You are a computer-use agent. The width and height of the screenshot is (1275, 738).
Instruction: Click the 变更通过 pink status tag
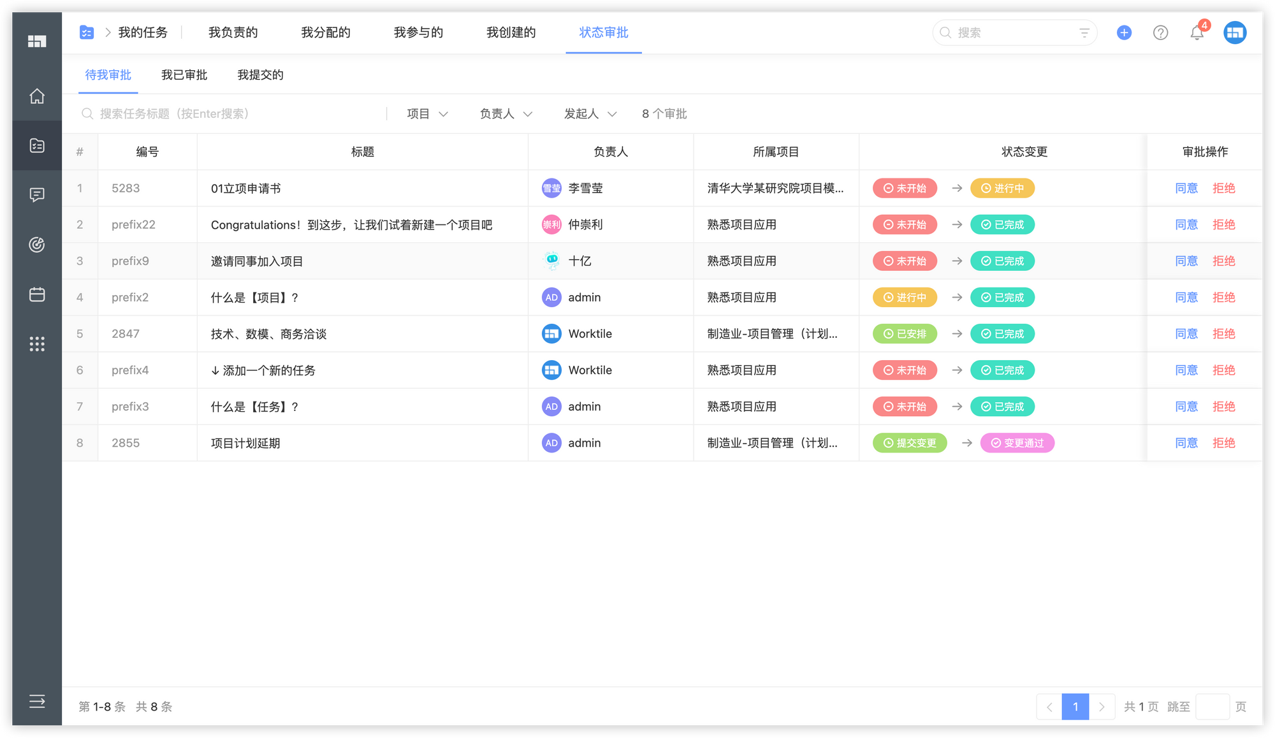(1017, 443)
